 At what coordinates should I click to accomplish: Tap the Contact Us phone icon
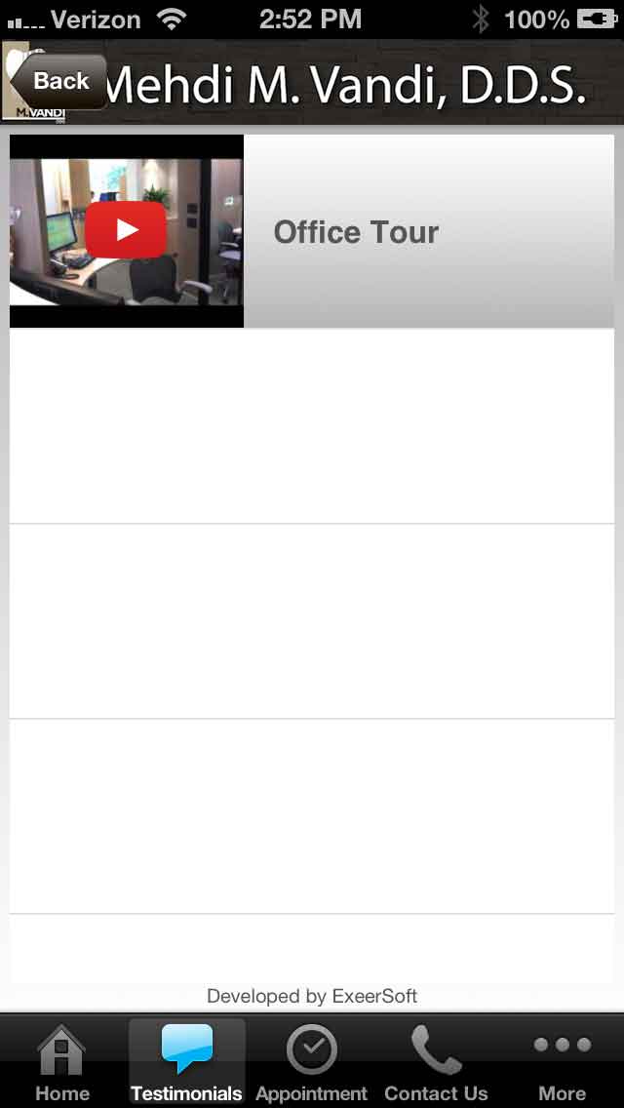coord(436,1049)
